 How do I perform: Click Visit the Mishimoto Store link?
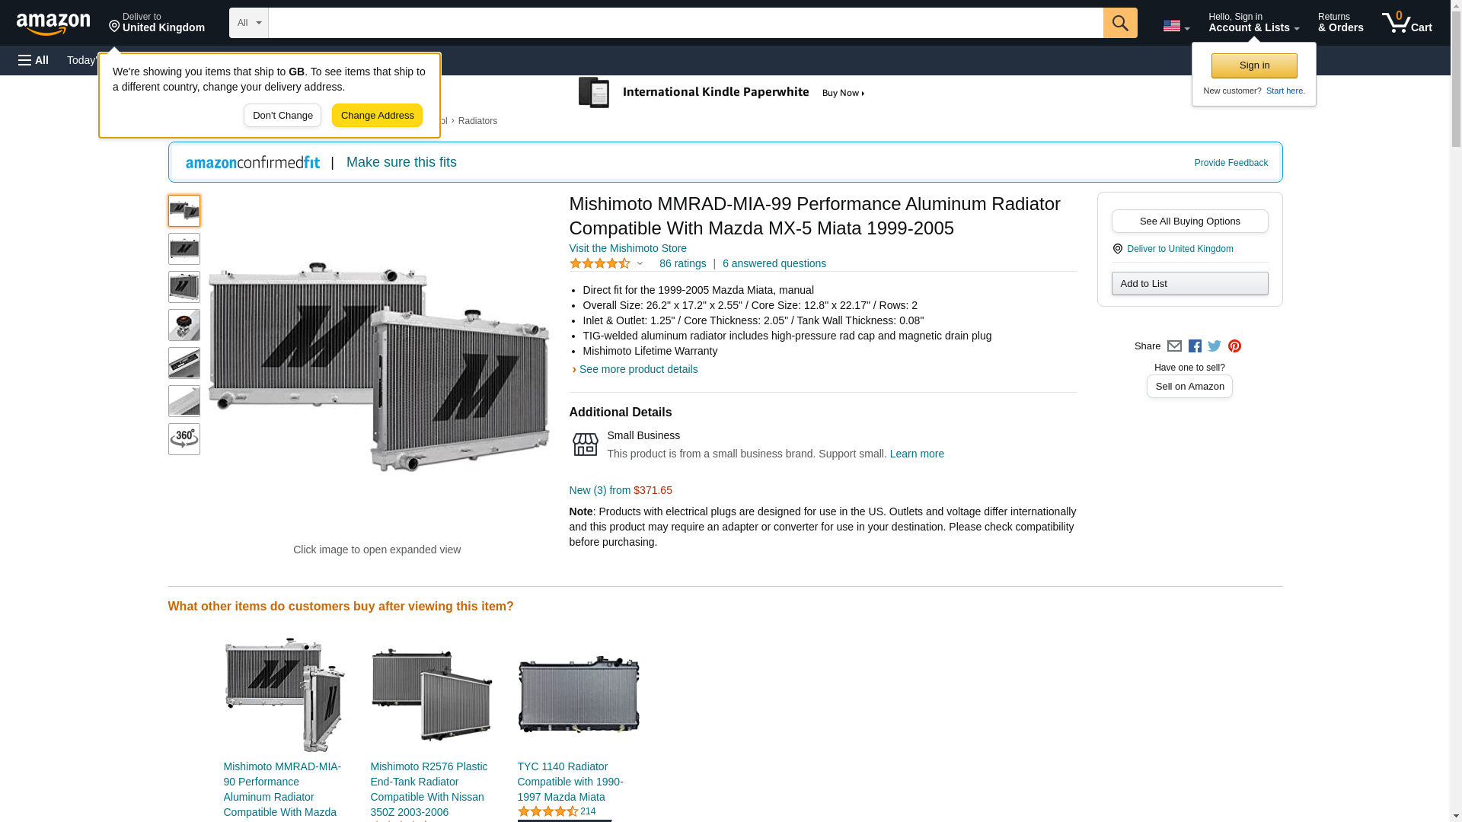point(627,248)
